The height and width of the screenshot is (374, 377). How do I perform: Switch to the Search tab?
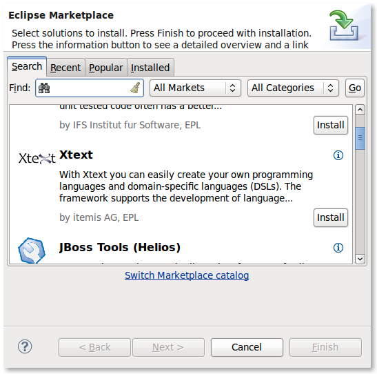pos(27,66)
